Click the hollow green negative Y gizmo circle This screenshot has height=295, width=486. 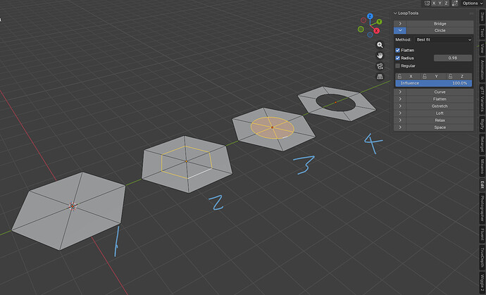361,29
